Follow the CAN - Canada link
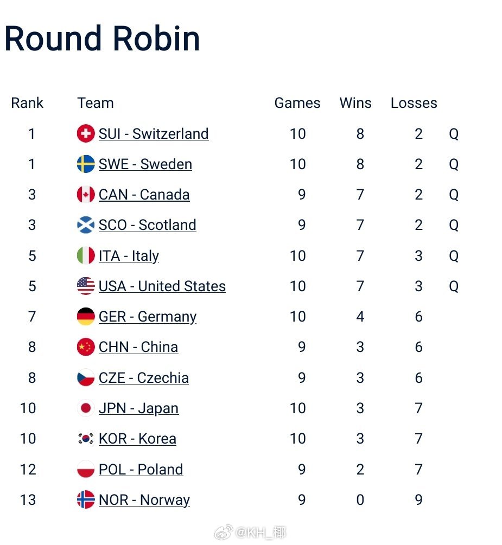This screenshot has height=545, width=502. click(144, 195)
